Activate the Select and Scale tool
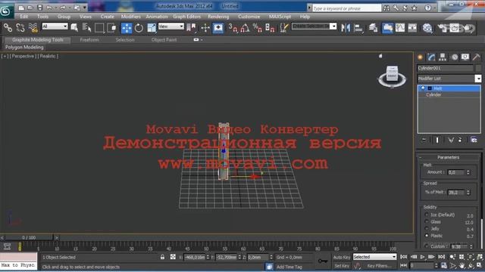 [x=152, y=28]
